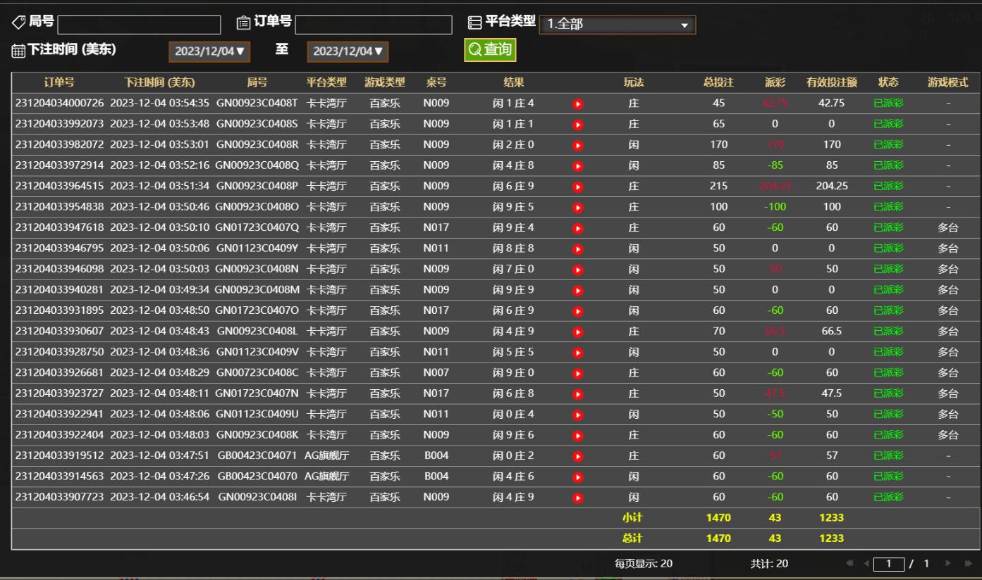Play video replay for order 231204033982072
The image size is (982, 580).
coord(578,145)
